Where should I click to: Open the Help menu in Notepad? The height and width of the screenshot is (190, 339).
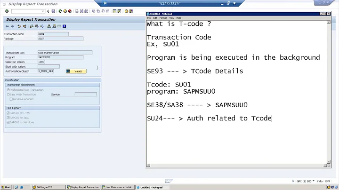click(x=178, y=18)
